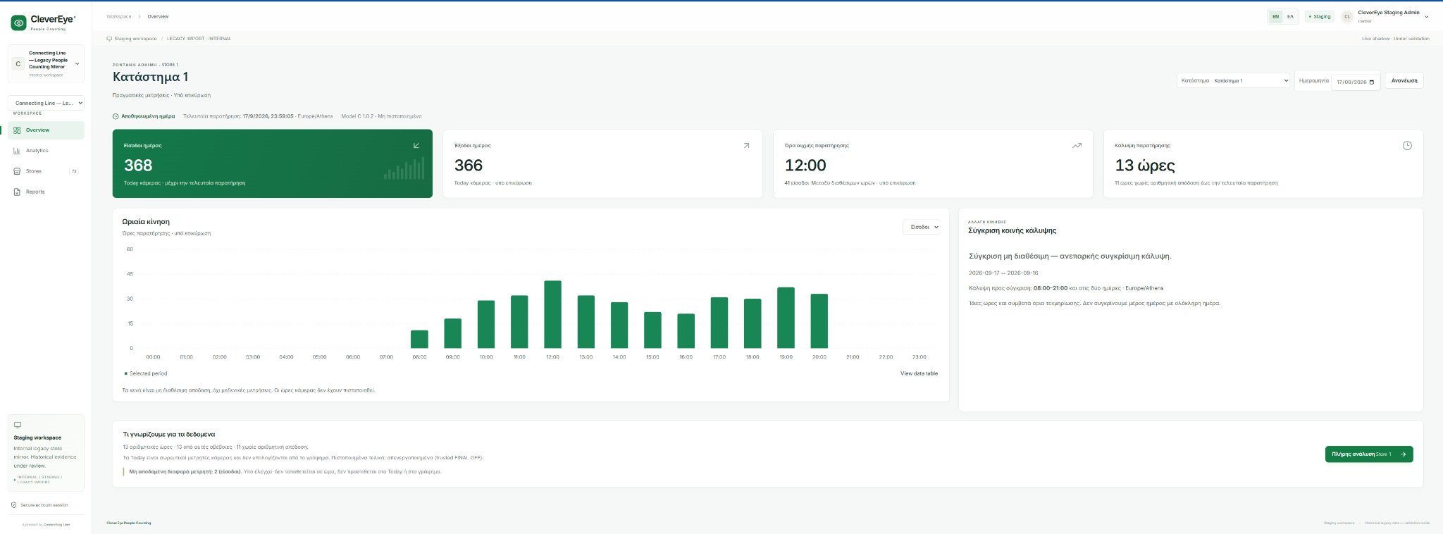Screen dimensions: 1443x534
Task: Switch language to ΕΛ
Action: point(1290,16)
